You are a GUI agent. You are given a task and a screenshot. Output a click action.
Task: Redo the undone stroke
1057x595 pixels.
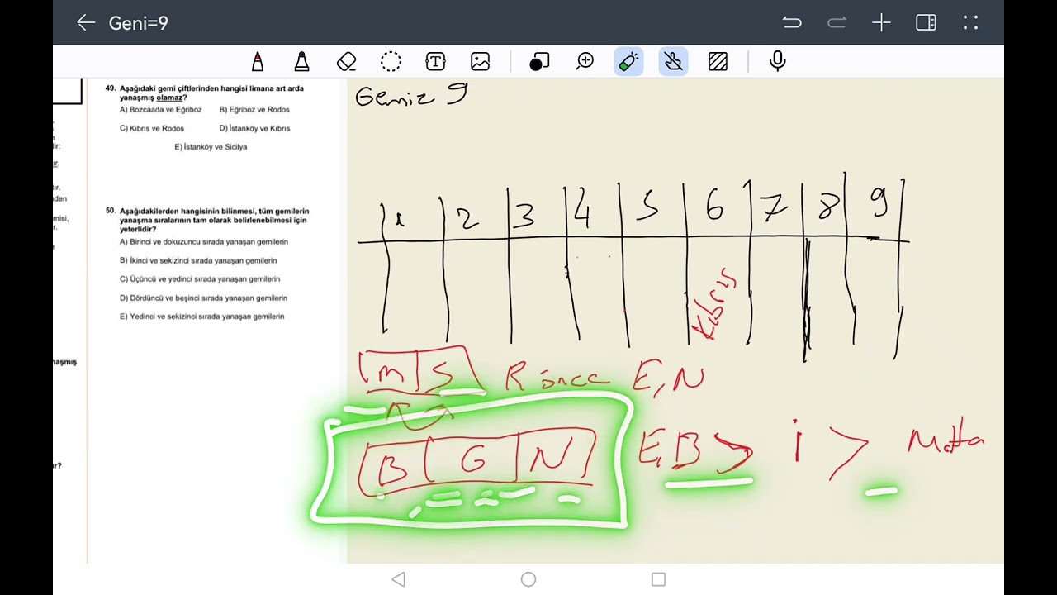point(837,23)
